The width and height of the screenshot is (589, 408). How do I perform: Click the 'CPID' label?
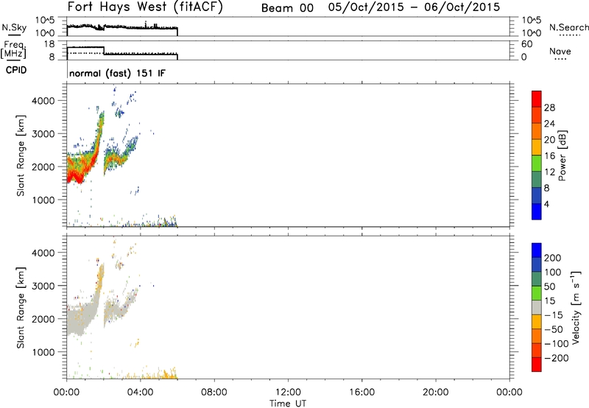16,70
